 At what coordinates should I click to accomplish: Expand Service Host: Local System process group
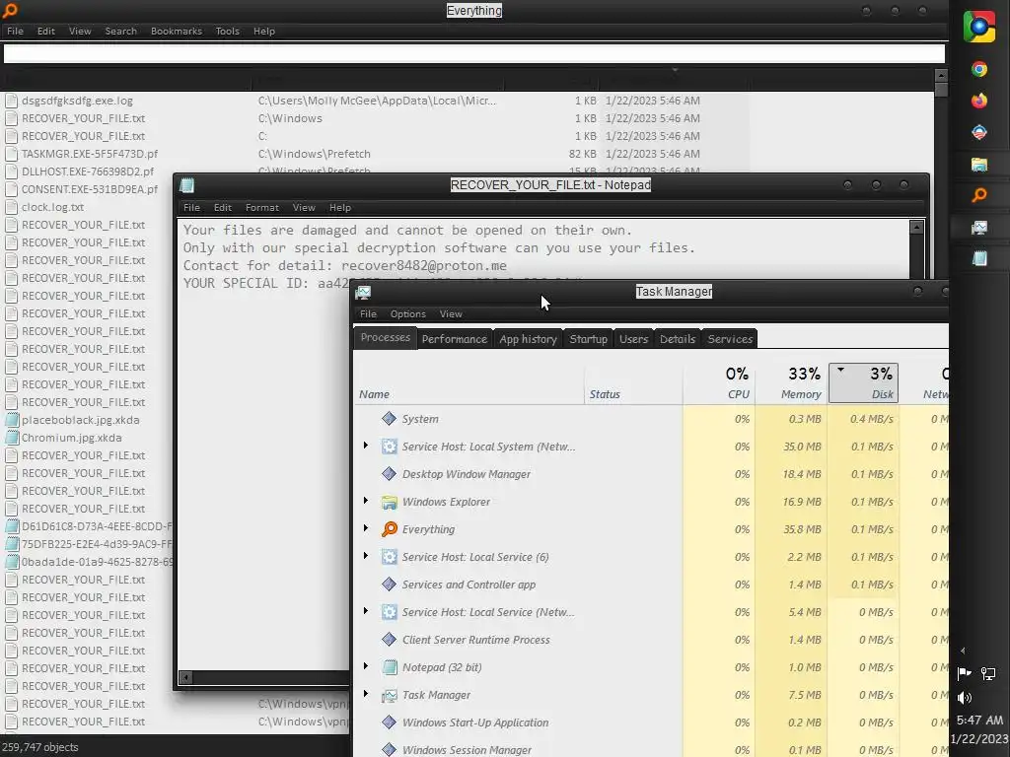click(366, 446)
